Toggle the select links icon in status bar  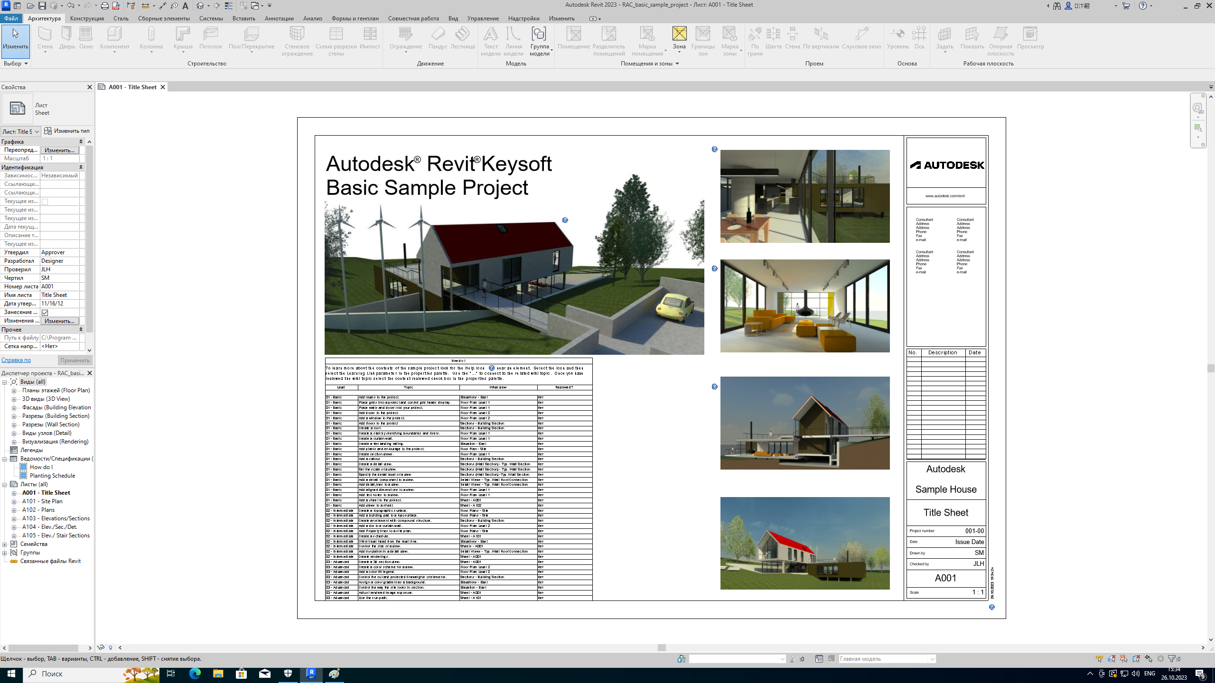coord(1099,659)
